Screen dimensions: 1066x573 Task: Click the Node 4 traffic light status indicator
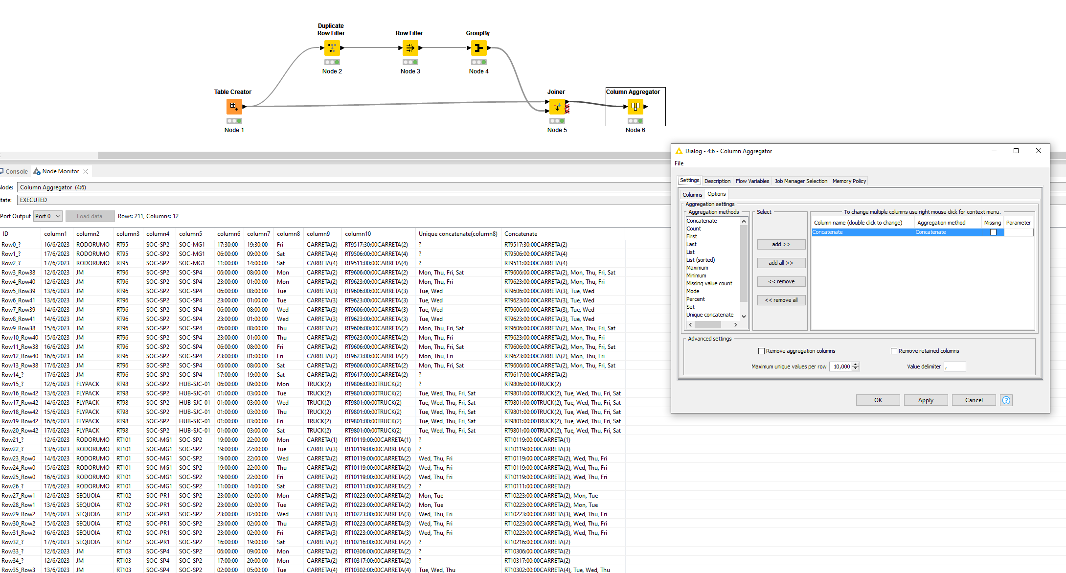pos(478,62)
